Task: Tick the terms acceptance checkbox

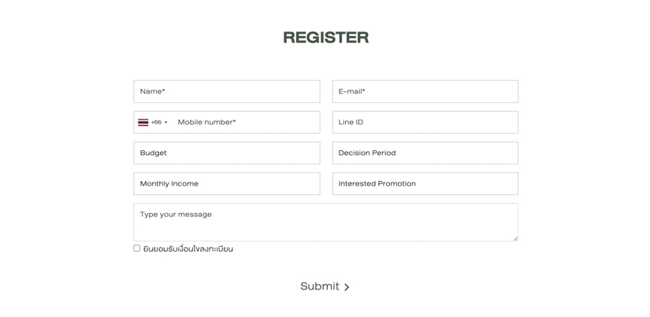Action: pyautogui.click(x=137, y=249)
